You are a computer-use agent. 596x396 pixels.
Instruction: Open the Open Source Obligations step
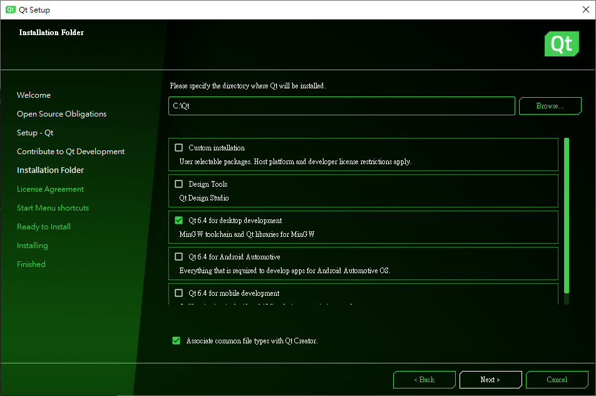(x=61, y=114)
